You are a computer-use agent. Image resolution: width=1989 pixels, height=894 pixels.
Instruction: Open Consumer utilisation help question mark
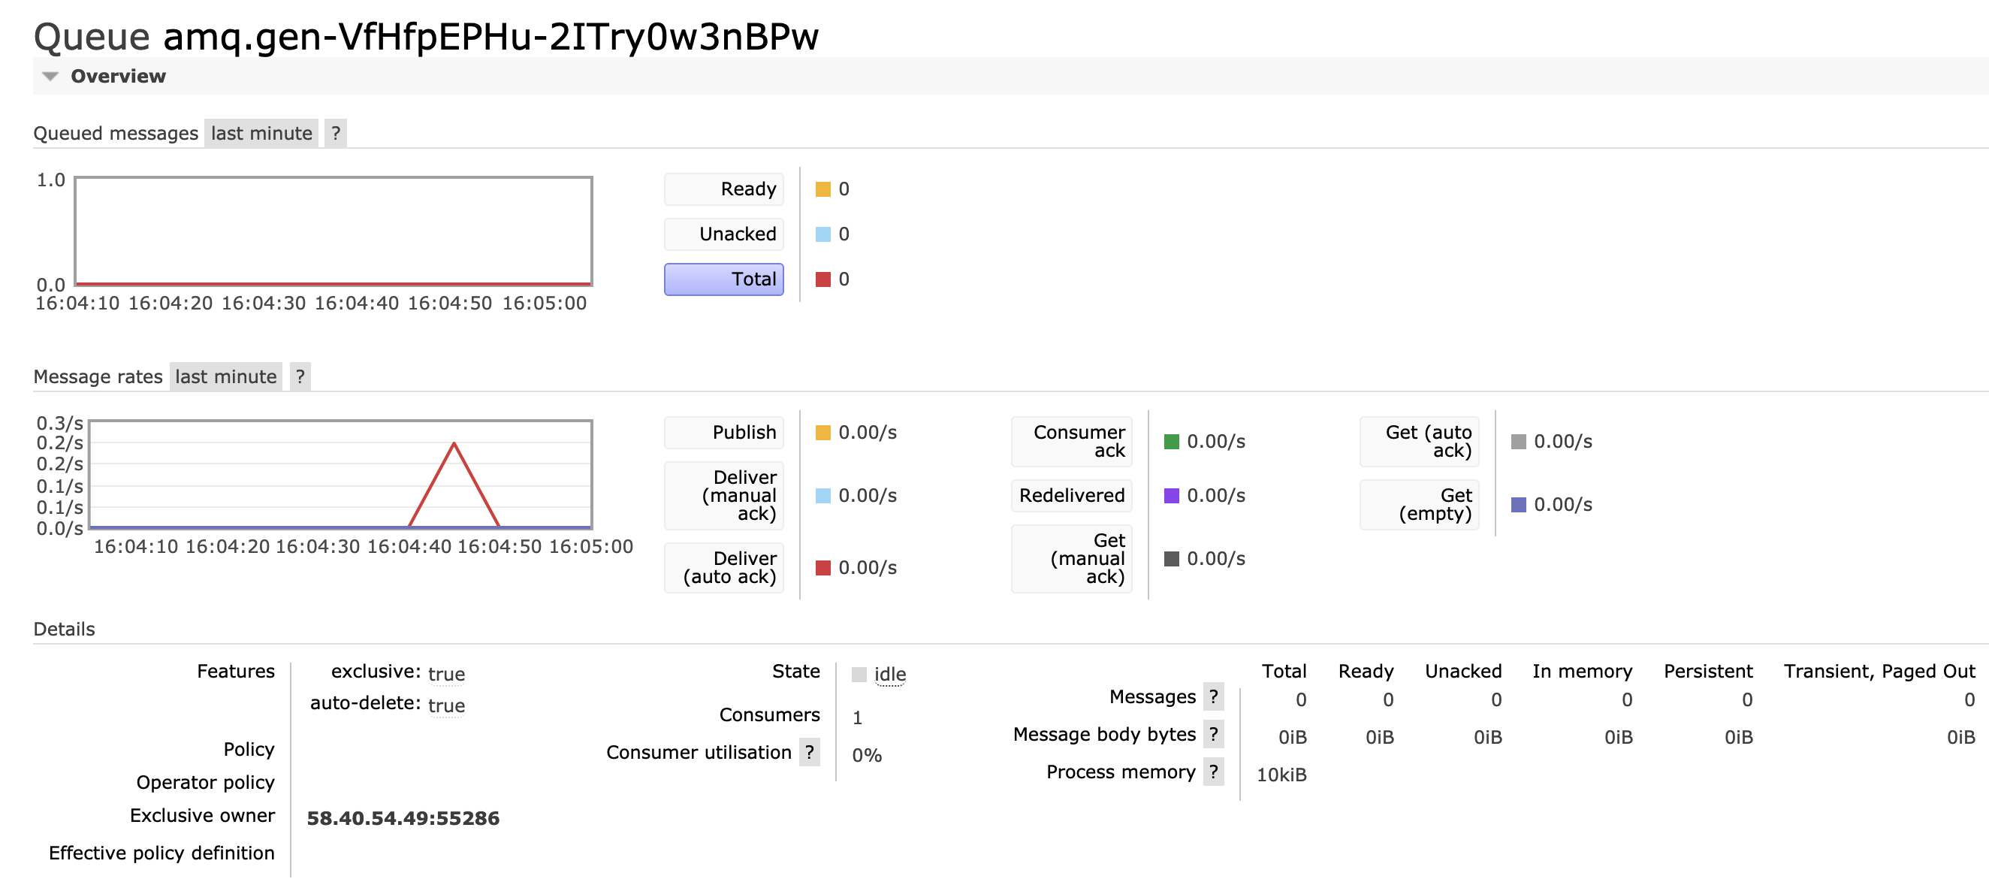(808, 752)
